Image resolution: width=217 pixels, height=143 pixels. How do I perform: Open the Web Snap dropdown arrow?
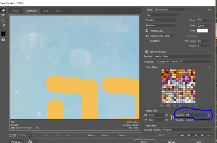[210, 41]
